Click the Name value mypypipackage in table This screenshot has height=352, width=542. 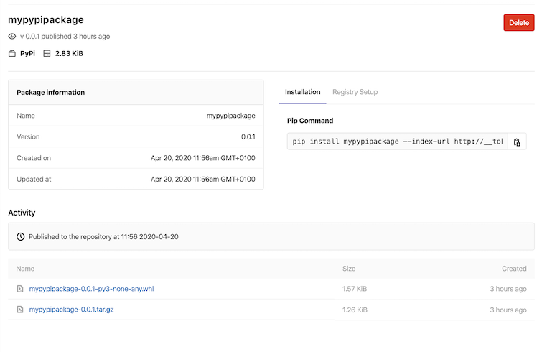(231, 116)
